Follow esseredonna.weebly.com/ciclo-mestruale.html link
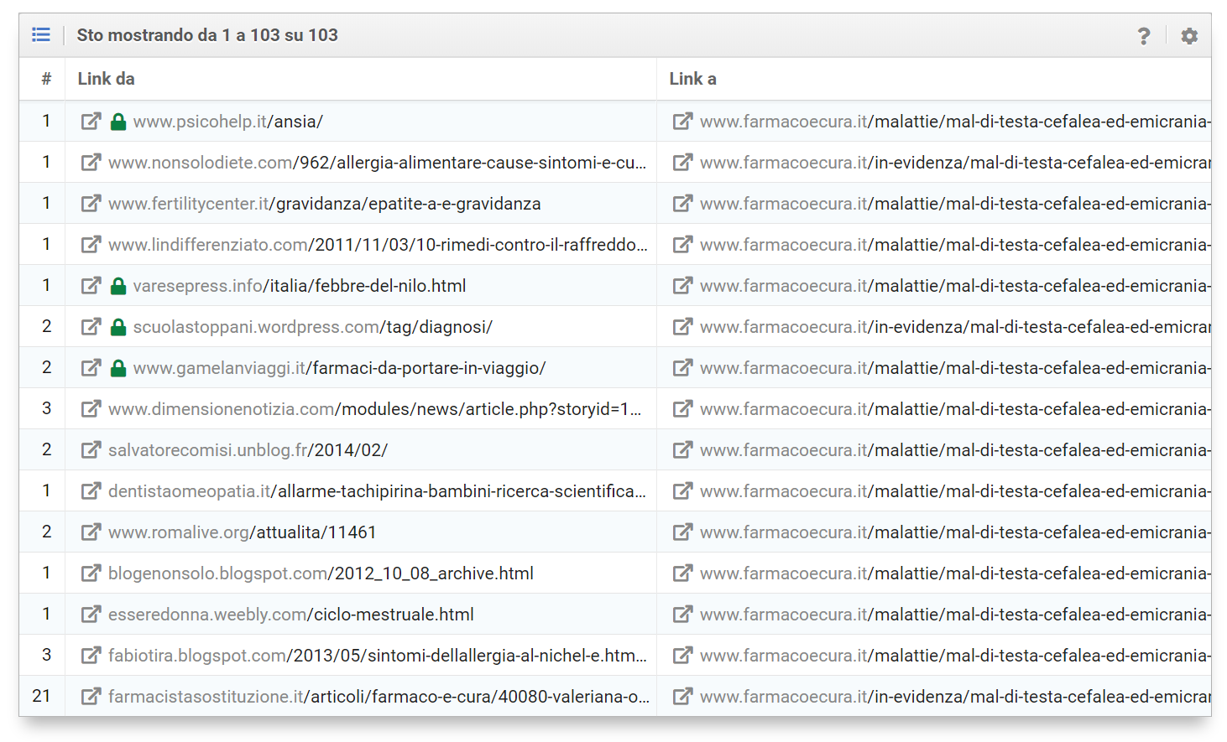 [x=290, y=615]
